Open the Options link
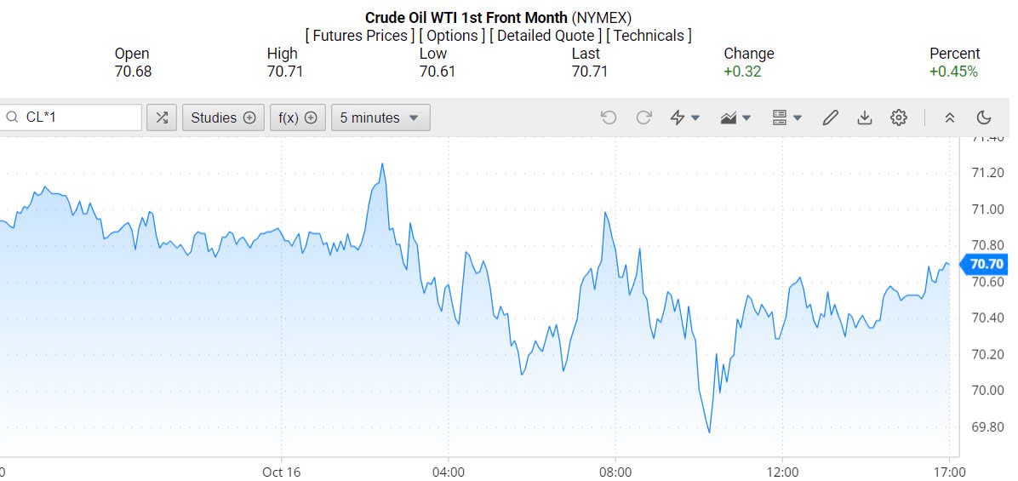This screenshot has width=1018, height=481. coord(454,36)
